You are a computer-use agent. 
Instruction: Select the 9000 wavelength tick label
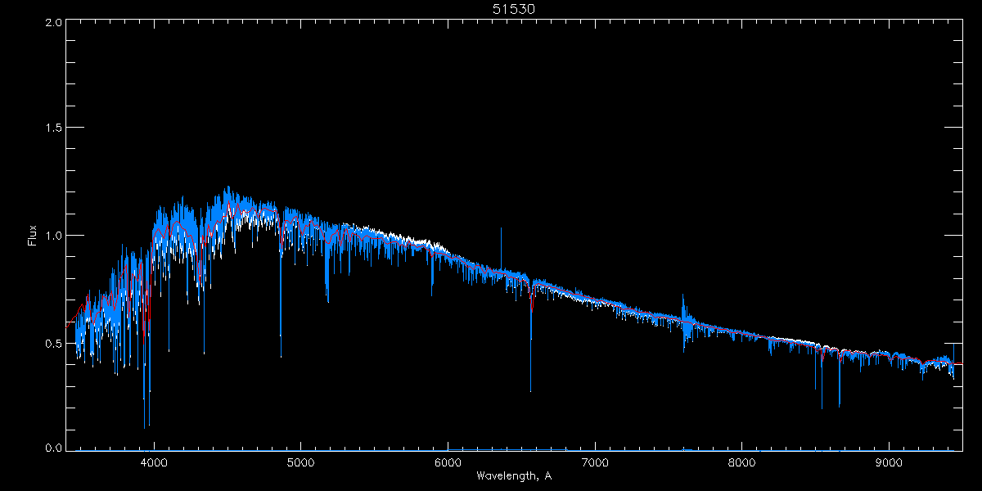[x=889, y=462]
